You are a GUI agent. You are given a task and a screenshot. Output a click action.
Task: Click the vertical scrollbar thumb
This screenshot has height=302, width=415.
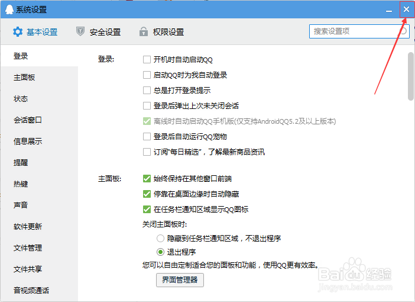[411, 76]
